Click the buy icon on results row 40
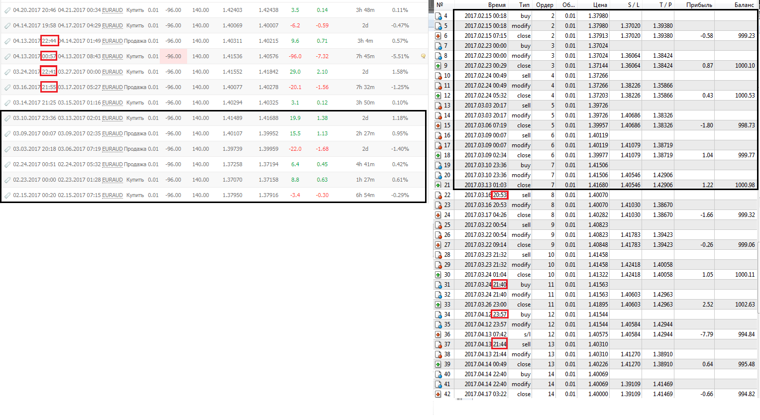This screenshot has width=760, height=420. 438,374
